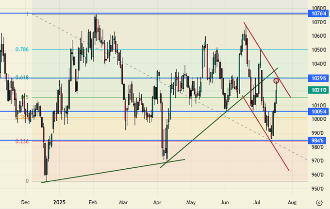This screenshot has height=209, width=330.
Task: Select the Fibonacci 0 level label
Action: click(x=27, y=181)
